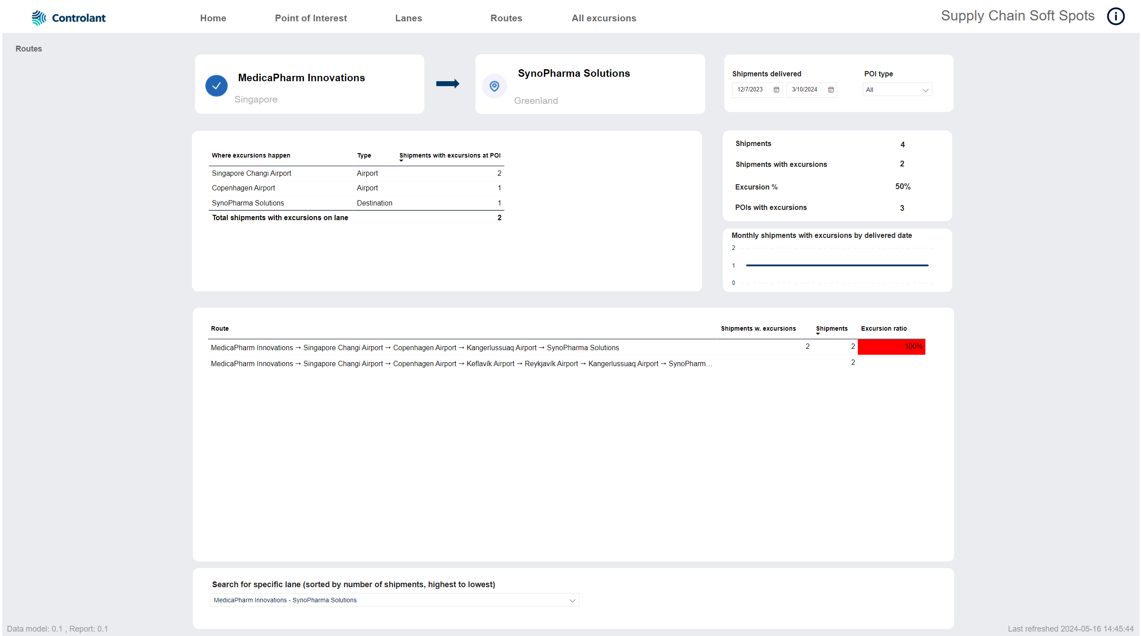Go to the Home tab

(213, 18)
